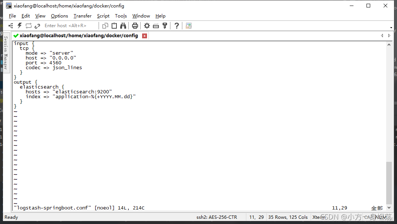Screen dimensions: 397x224
Task: Click the Copy toolbar icon
Action: click(105, 26)
